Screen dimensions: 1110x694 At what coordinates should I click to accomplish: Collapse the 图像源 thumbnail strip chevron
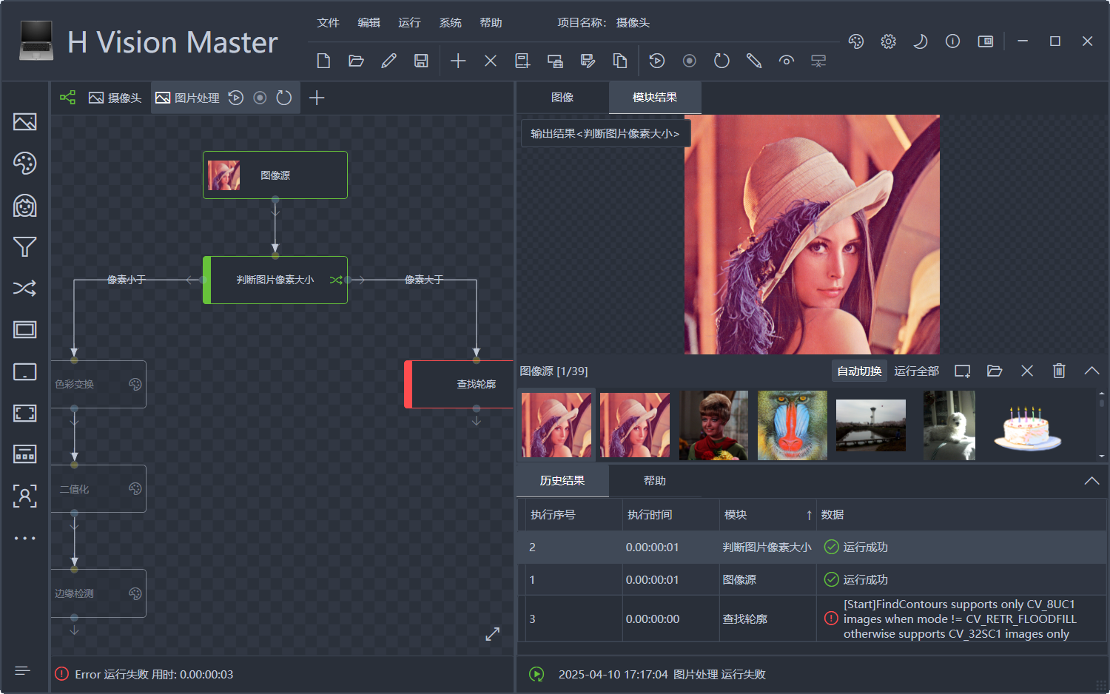[1091, 371]
